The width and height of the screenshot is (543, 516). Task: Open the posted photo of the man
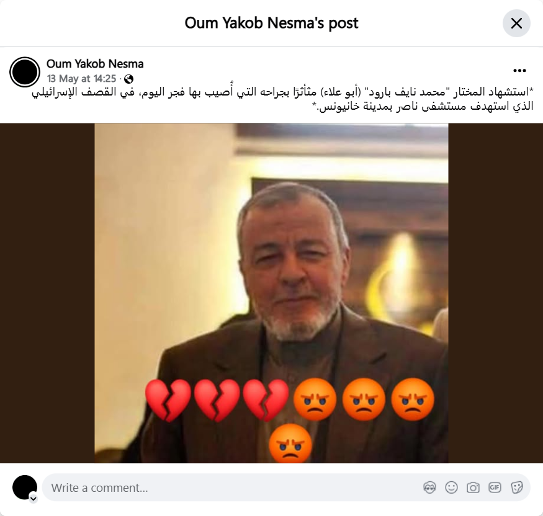(x=272, y=293)
